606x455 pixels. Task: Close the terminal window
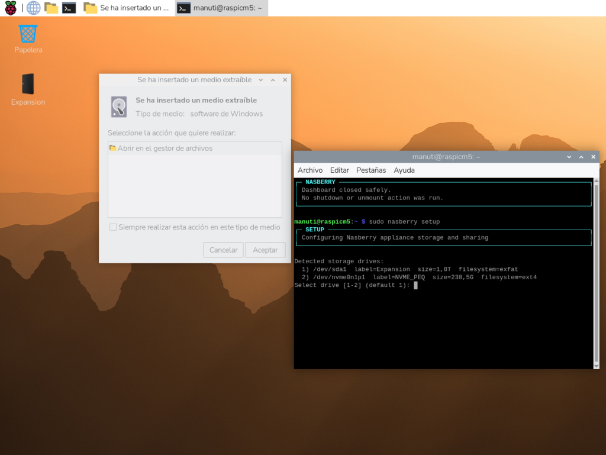coord(593,157)
